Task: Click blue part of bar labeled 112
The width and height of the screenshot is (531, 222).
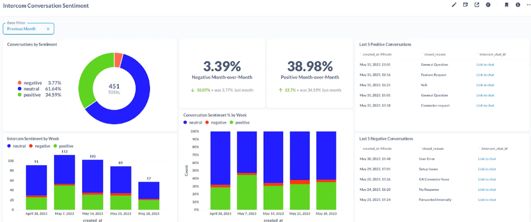Action: 64,169
